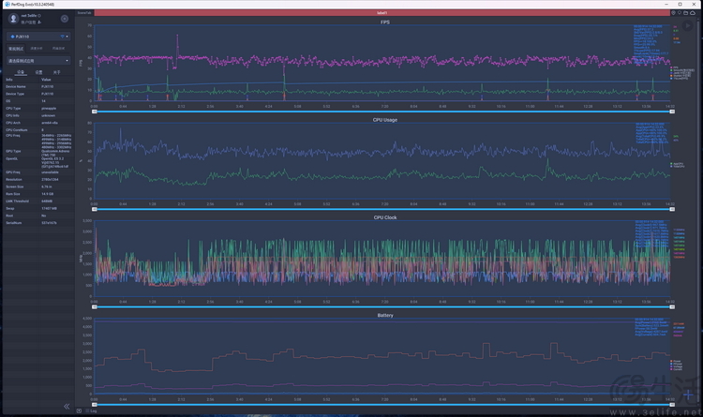Click the clock icon next to Log
This screenshot has height=417, width=703.
pos(79,410)
